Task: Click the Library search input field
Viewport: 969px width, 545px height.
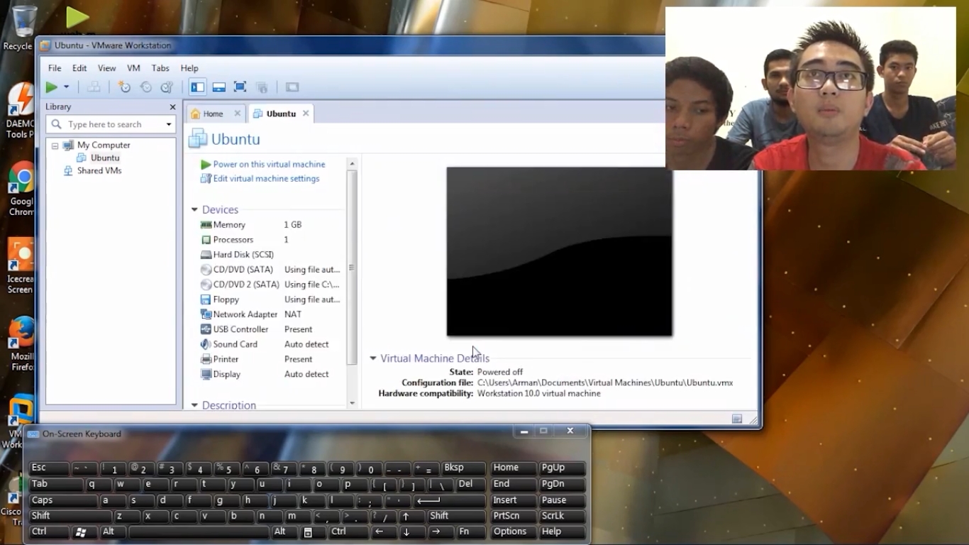Action: [x=110, y=124]
